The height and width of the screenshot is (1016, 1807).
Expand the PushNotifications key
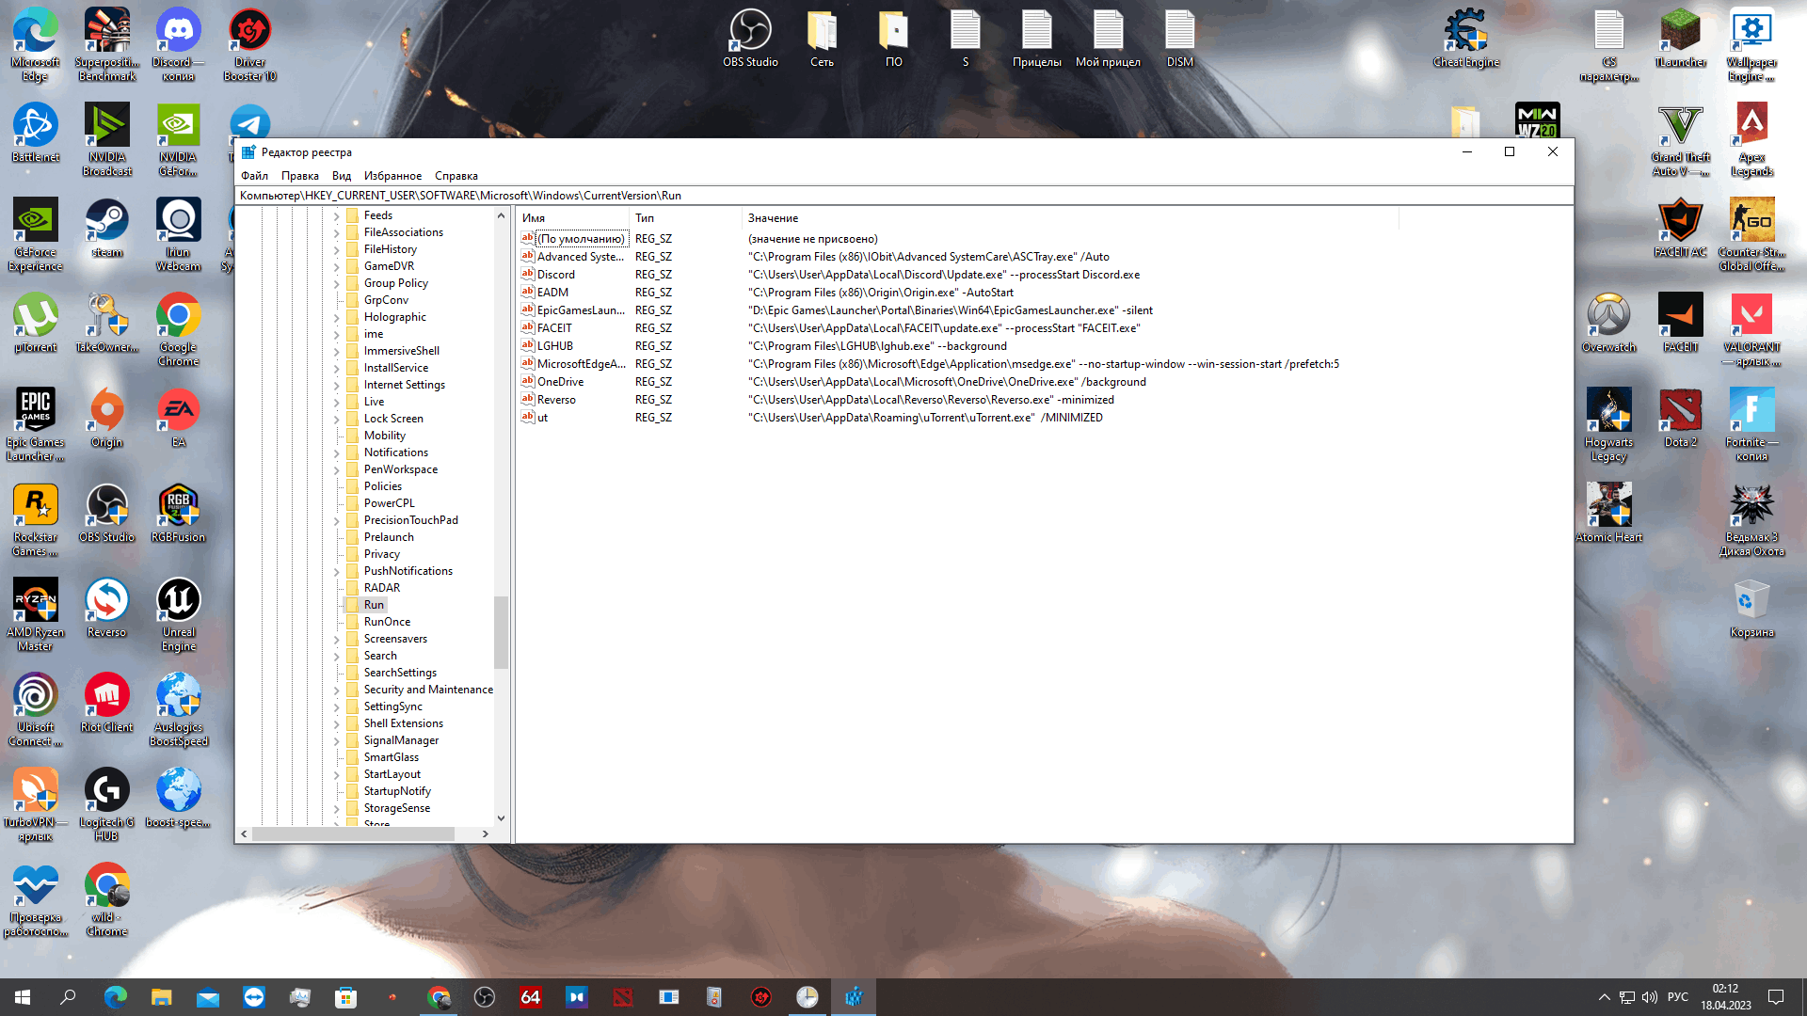336,571
